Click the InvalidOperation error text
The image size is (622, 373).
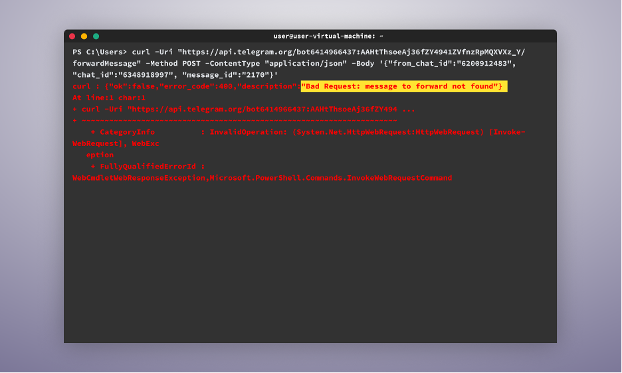tap(246, 132)
